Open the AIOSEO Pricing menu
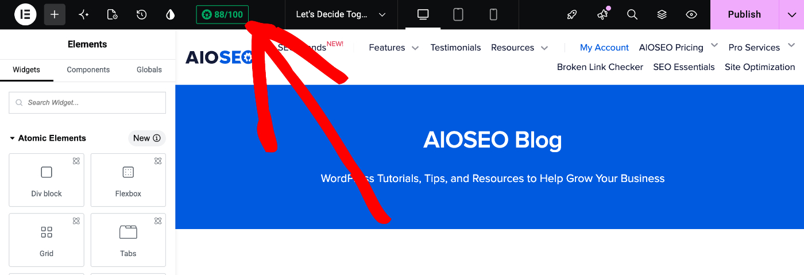The width and height of the screenshot is (804, 275). coord(671,48)
